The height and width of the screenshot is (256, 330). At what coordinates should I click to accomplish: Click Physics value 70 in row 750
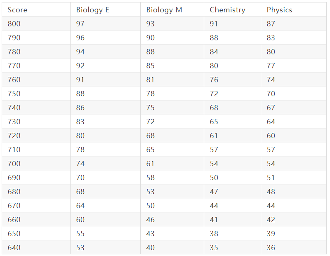click(271, 94)
